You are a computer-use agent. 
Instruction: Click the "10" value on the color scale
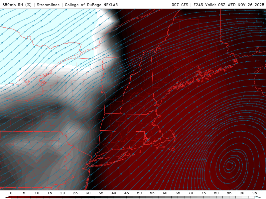tap(37, 193)
